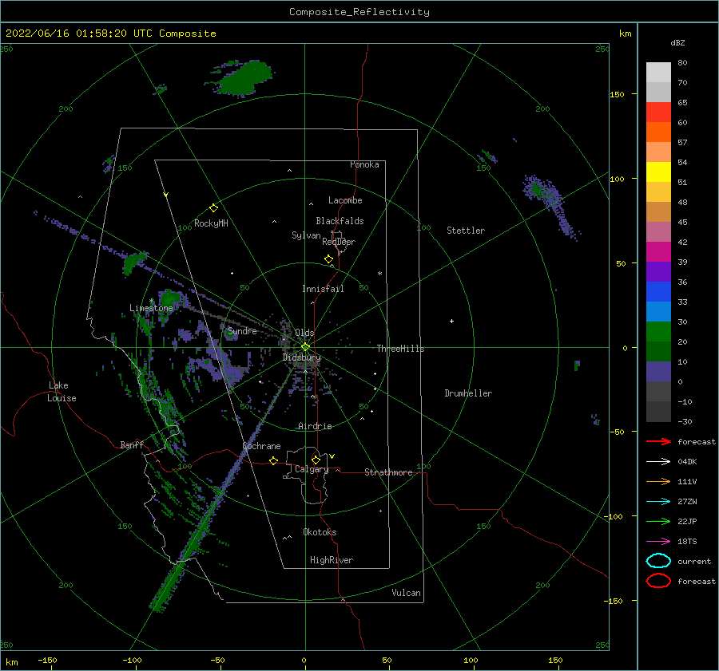Click the Limestone label on map

(151, 308)
